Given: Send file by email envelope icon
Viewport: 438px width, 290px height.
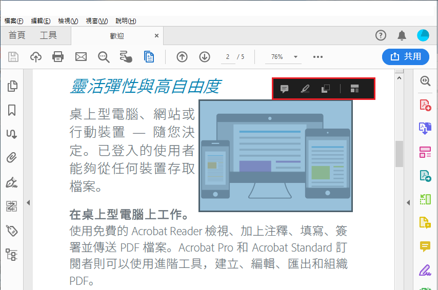Looking at the screenshot, I should click(81, 57).
